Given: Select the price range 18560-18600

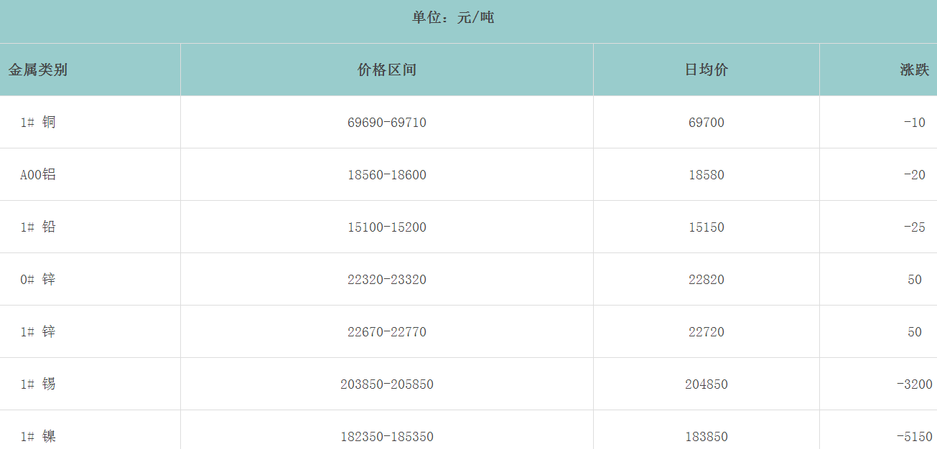Looking at the screenshot, I should [386, 175].
